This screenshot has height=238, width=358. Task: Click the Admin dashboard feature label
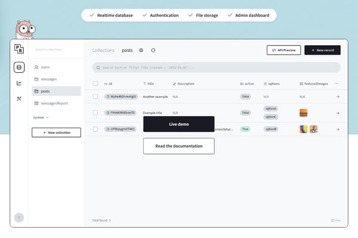click(252, 16)
